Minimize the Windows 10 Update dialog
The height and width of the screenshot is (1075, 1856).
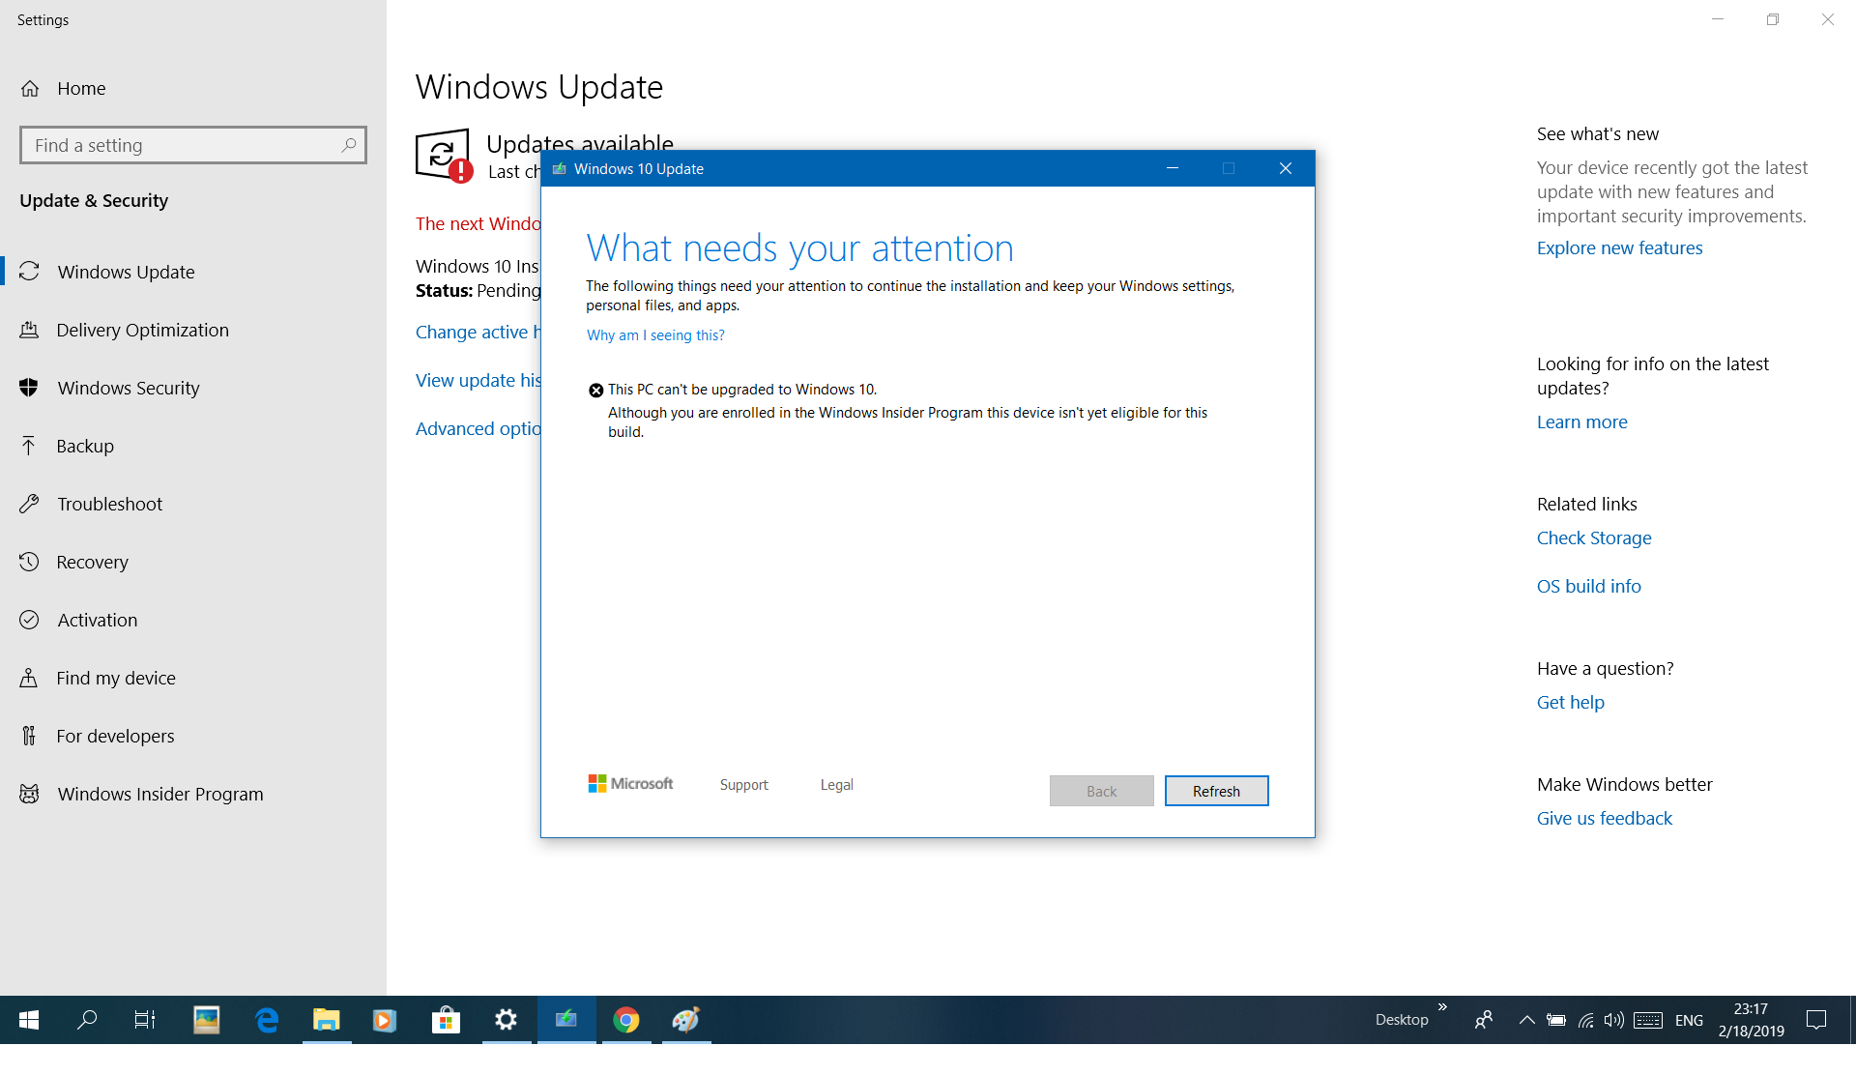coord(1173,168)
